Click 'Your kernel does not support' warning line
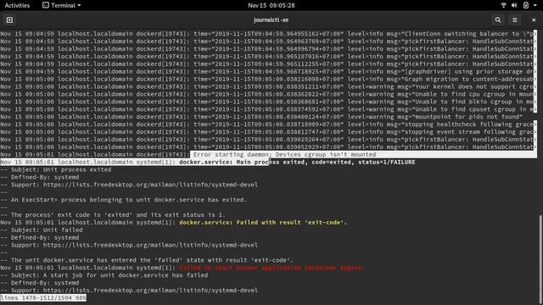This screenshot has width=543, height=305. tap(268, 86)
